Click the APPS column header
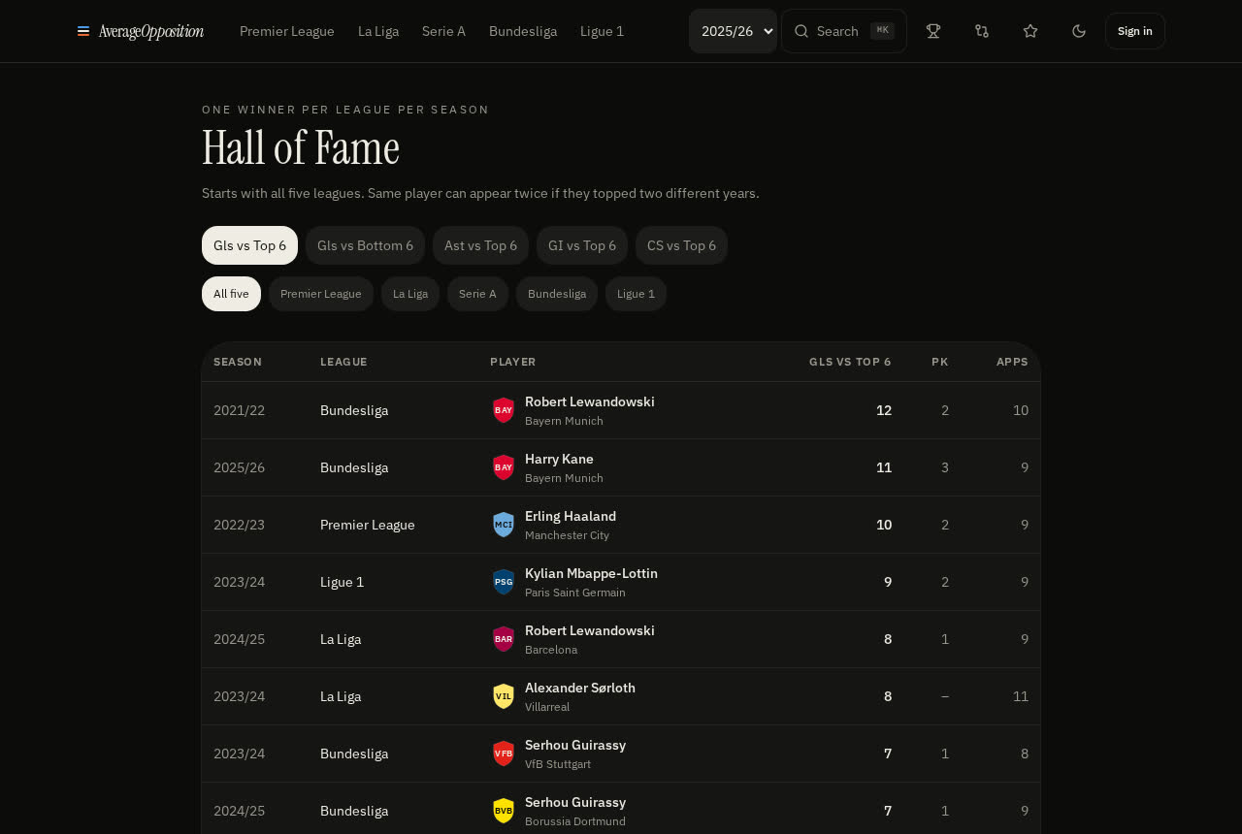Image resolution: width=1242 pixels, height=834 pixels. point(1012,362)
